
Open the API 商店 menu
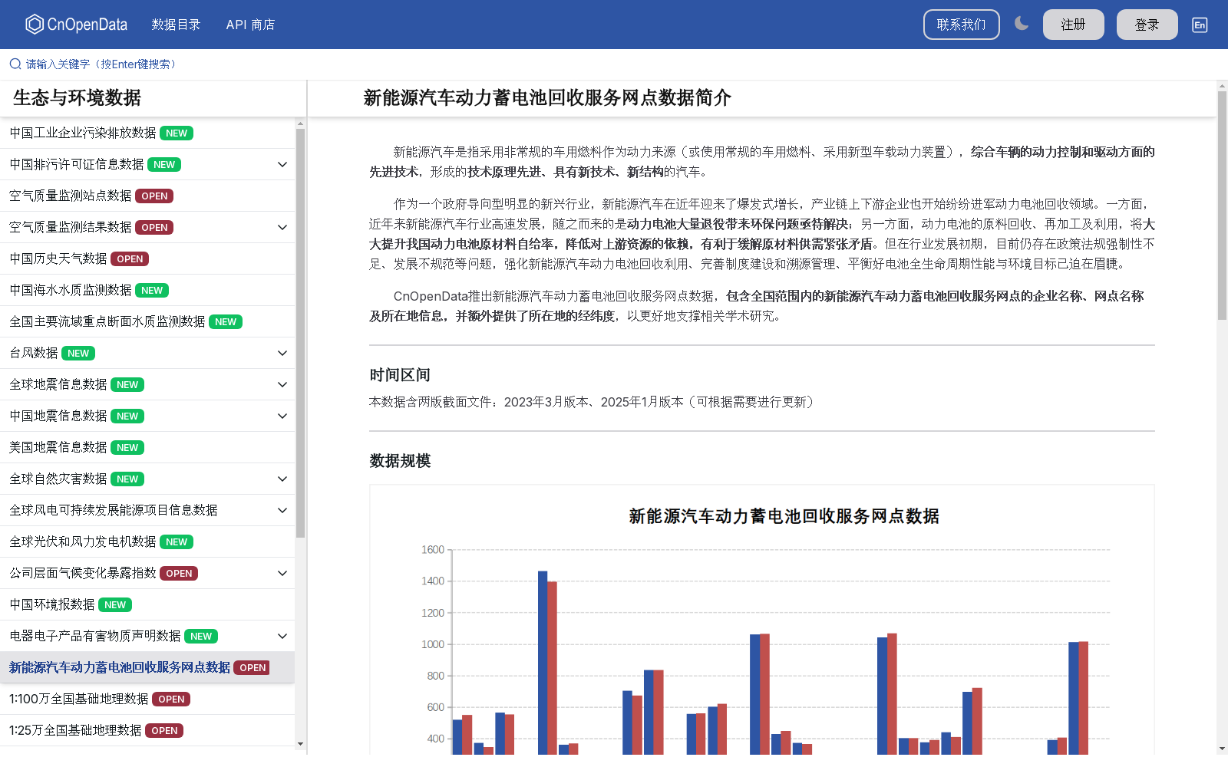(x=250, y=25)
